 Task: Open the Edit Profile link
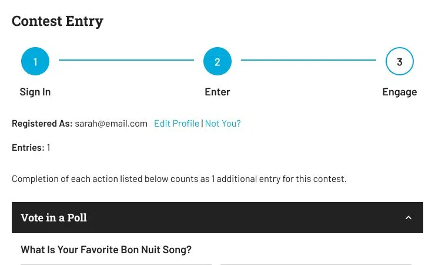[x=176, y=124]
